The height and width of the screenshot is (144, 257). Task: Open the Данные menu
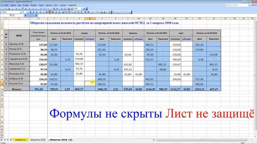(49, 5)
